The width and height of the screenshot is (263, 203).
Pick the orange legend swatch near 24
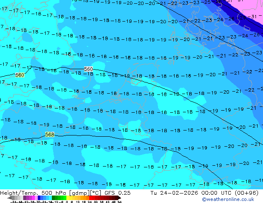tap(88, 198)
